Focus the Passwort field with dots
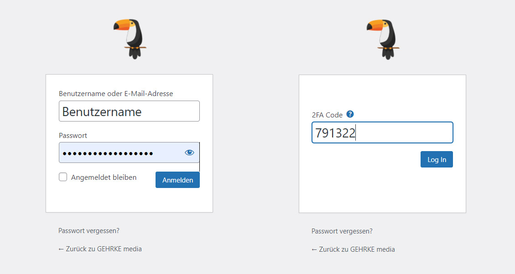 129,152
